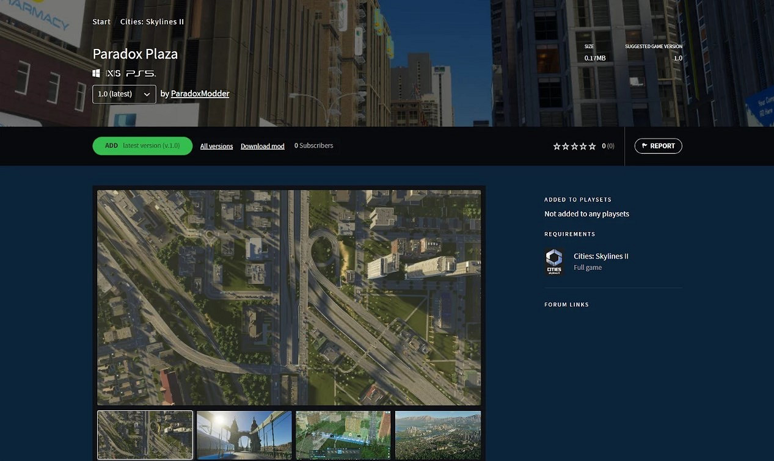Click the REPORT button
774x461 pixels.
[658, 146]
